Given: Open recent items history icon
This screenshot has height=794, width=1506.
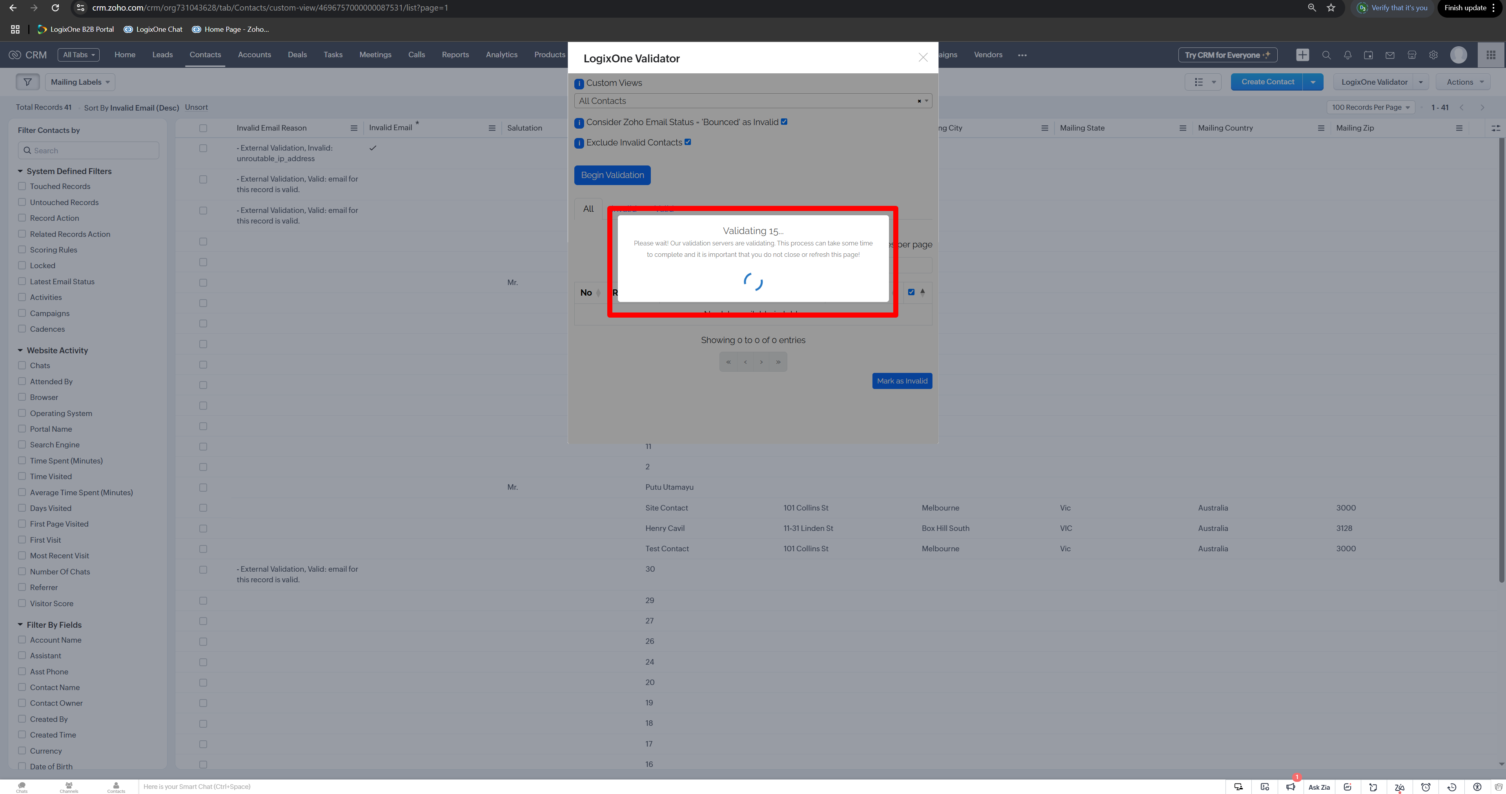Looking at the screenshot, I should tap(1451, 787).
